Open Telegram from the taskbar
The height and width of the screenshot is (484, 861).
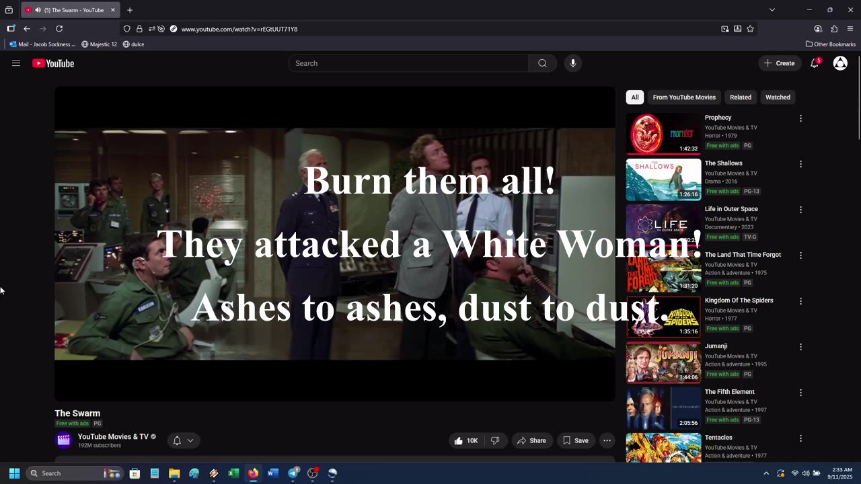(x=293, y=473)
